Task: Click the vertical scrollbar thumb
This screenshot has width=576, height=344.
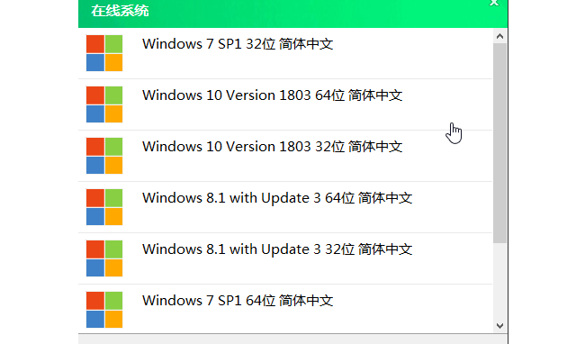Action: (499, 143)
